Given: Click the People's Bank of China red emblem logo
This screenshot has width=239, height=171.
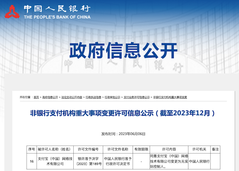Looking at the screenshot, I should pos(12,12).
